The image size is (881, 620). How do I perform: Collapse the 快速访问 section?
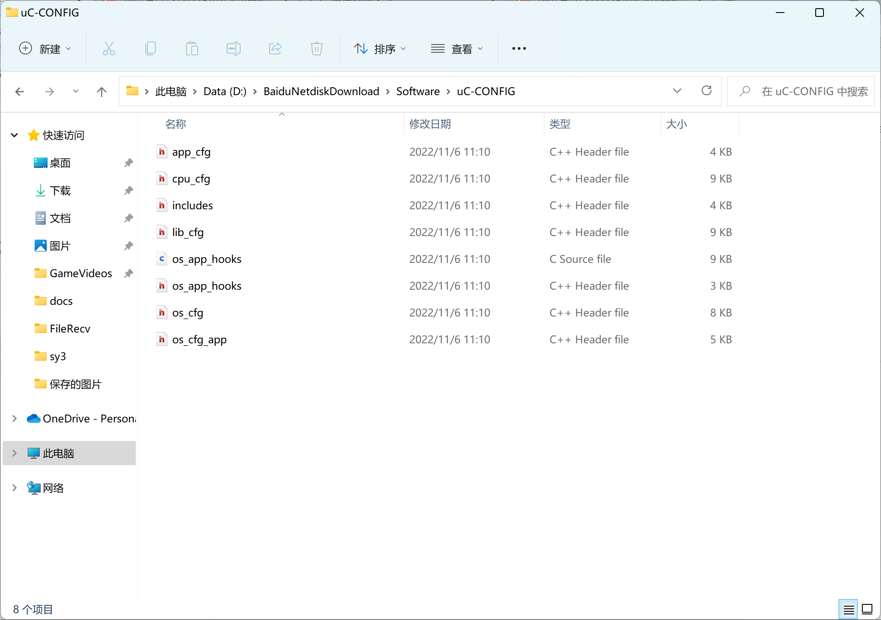14,135
